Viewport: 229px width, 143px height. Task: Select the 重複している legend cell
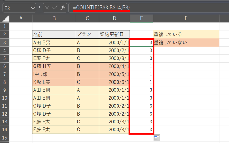click(186, 34)
